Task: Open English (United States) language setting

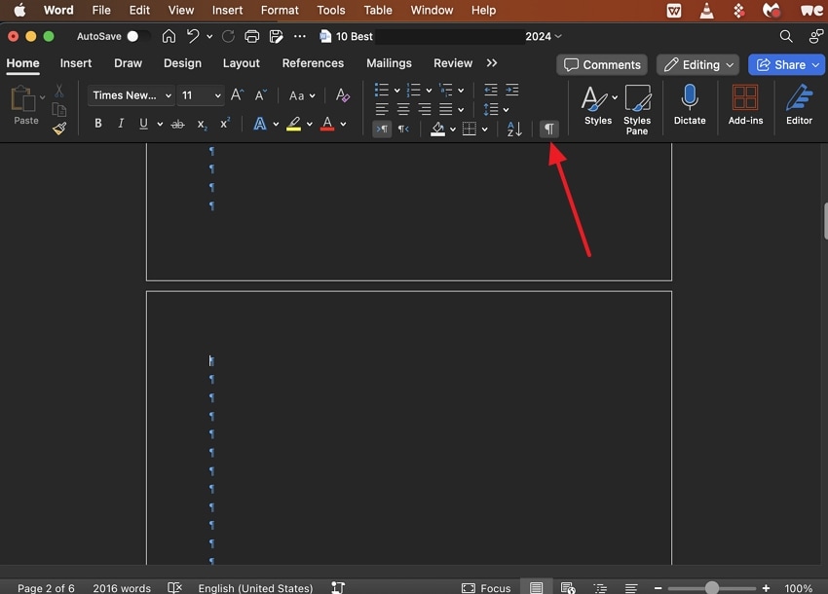Action: 255,587
